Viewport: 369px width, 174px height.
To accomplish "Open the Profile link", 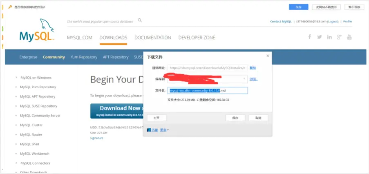I will (x=348, y=21).
